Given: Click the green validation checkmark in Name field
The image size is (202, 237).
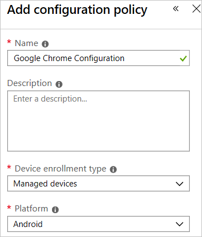Looking at the screenshot, I should 183,59.
